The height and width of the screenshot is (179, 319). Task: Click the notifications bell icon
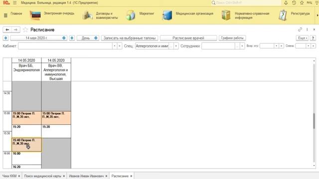[286, 3]
